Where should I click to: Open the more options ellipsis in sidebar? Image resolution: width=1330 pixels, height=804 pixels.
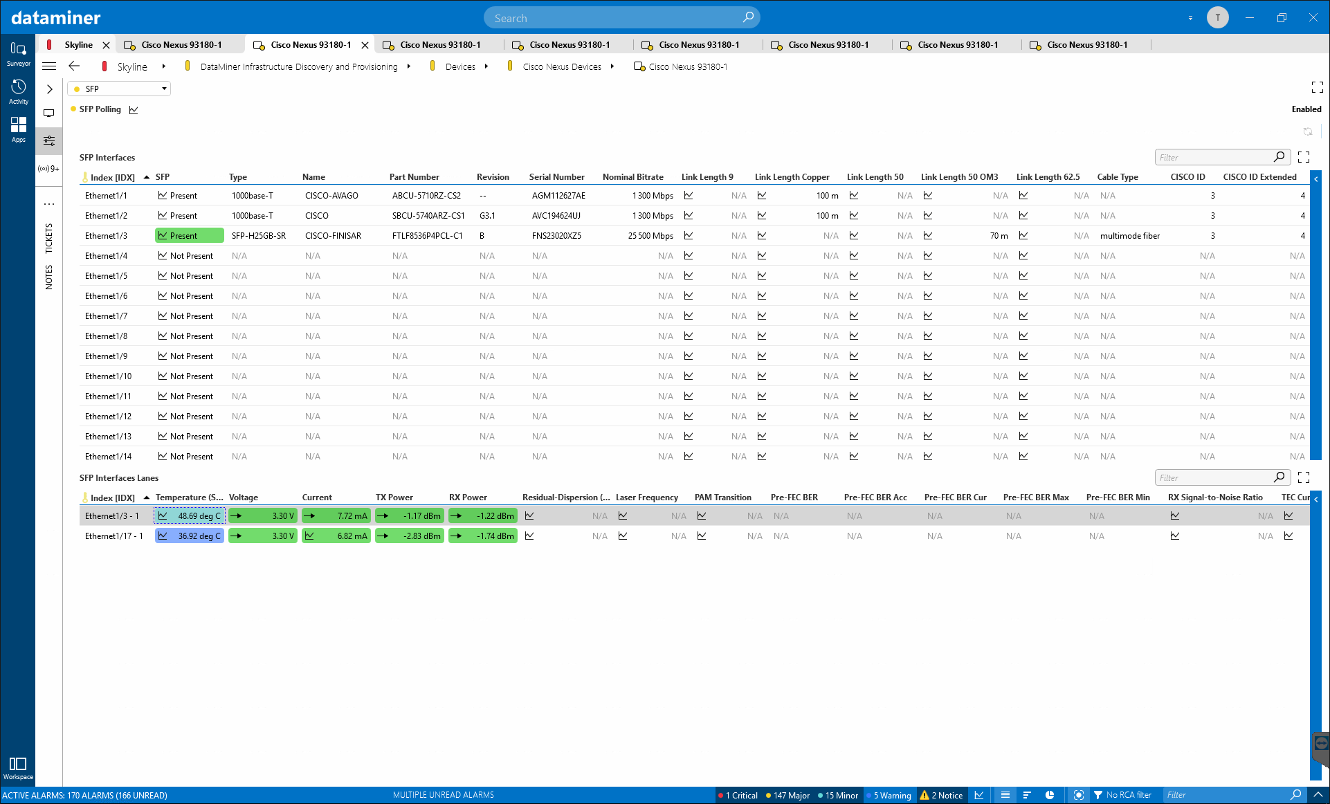point(49,204)
